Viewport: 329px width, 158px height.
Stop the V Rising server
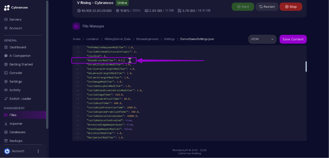pyautogui.click(x=291, y=7)
